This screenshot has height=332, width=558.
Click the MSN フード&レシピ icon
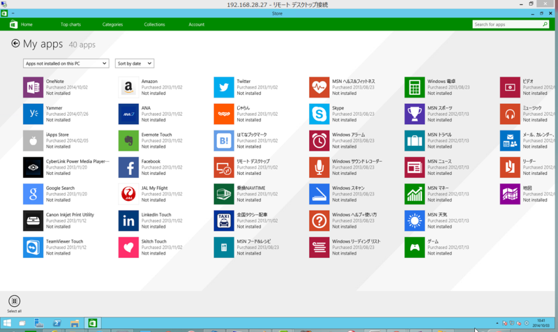[x=224, y=248]
